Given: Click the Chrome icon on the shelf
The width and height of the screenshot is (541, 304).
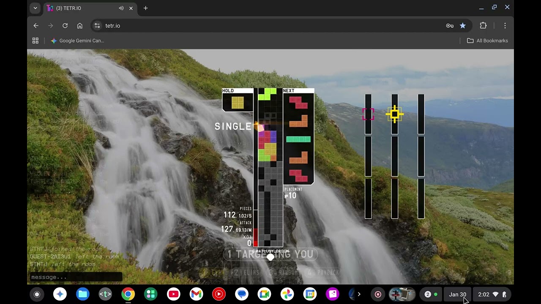Looking at the screenshot, I should point(128,294).
